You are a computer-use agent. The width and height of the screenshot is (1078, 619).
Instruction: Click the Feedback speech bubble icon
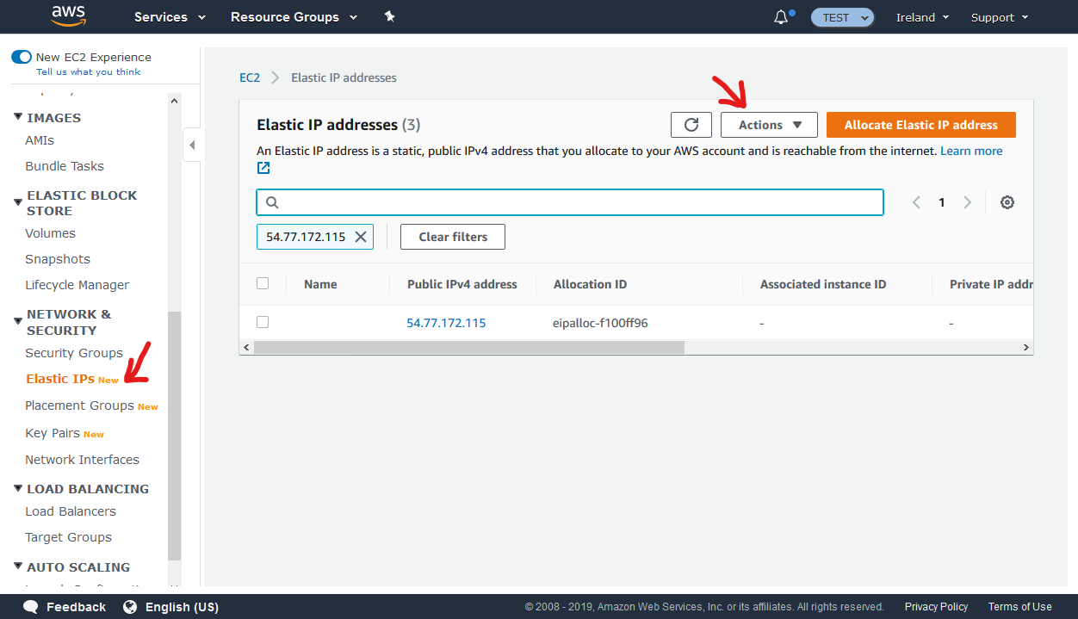click(31, 607)
